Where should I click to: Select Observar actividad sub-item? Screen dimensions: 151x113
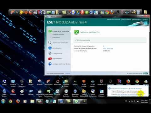[x=58, y=34]
